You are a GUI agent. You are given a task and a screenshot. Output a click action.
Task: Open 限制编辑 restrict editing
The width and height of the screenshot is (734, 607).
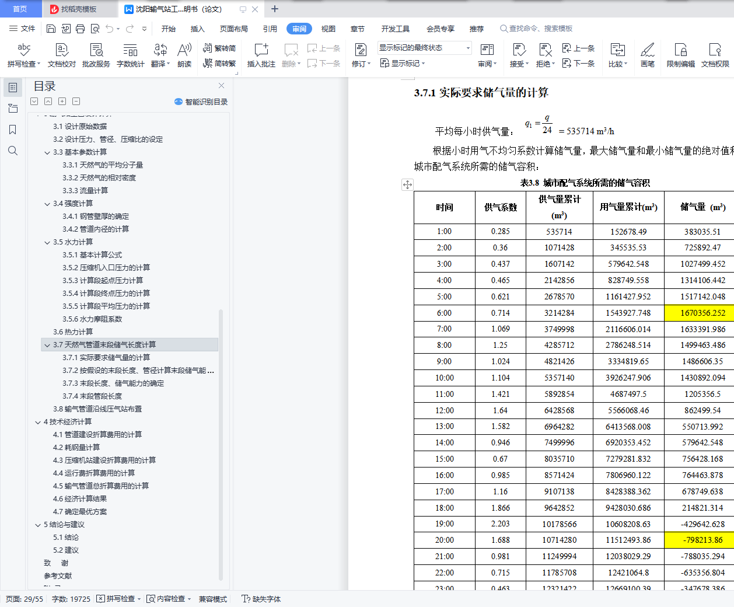click(681, 55)
